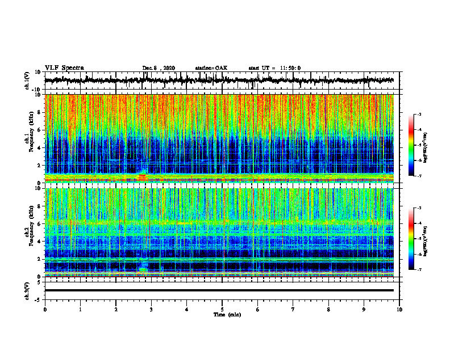Click the '2' kHz tick on ch.2 spectrogram
Image resolution: width=450 pixels, height=347 pixels.
coord(39,259)
